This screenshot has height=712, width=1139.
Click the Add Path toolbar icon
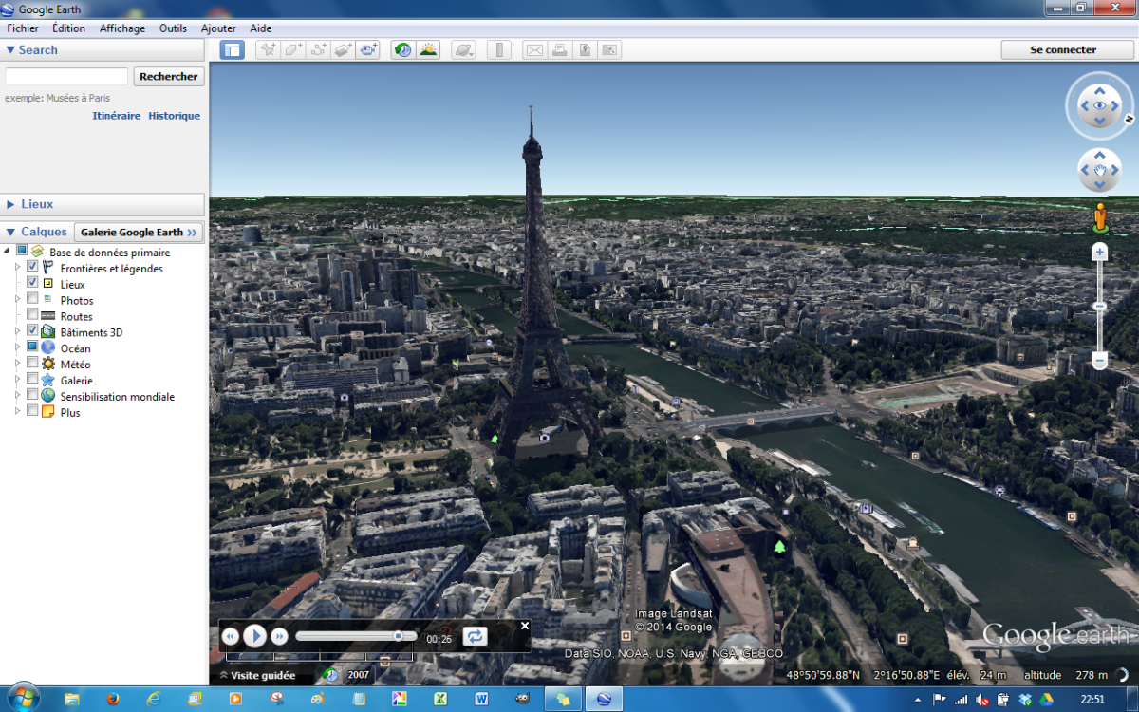pyautogui.click(x=318, y=50)
